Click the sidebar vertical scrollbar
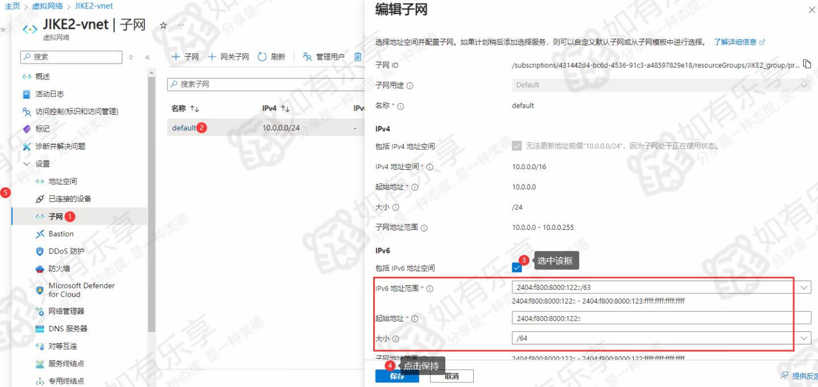 (x=152, y=204)
